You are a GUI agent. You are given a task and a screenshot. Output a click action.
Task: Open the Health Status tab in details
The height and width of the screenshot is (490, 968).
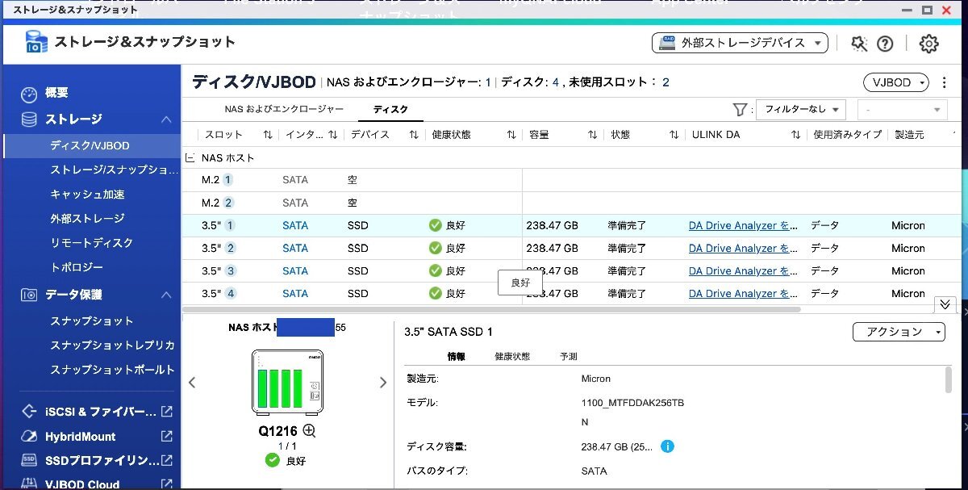click(x=512, y=356)
